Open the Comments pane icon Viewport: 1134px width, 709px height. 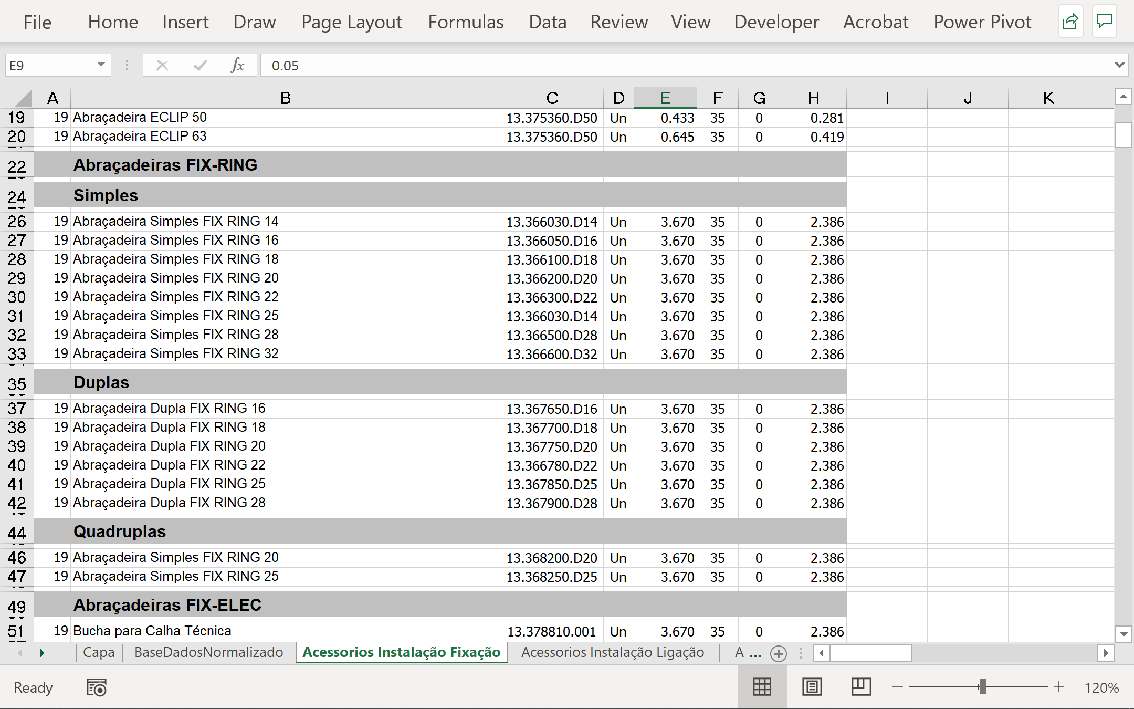1105,22
